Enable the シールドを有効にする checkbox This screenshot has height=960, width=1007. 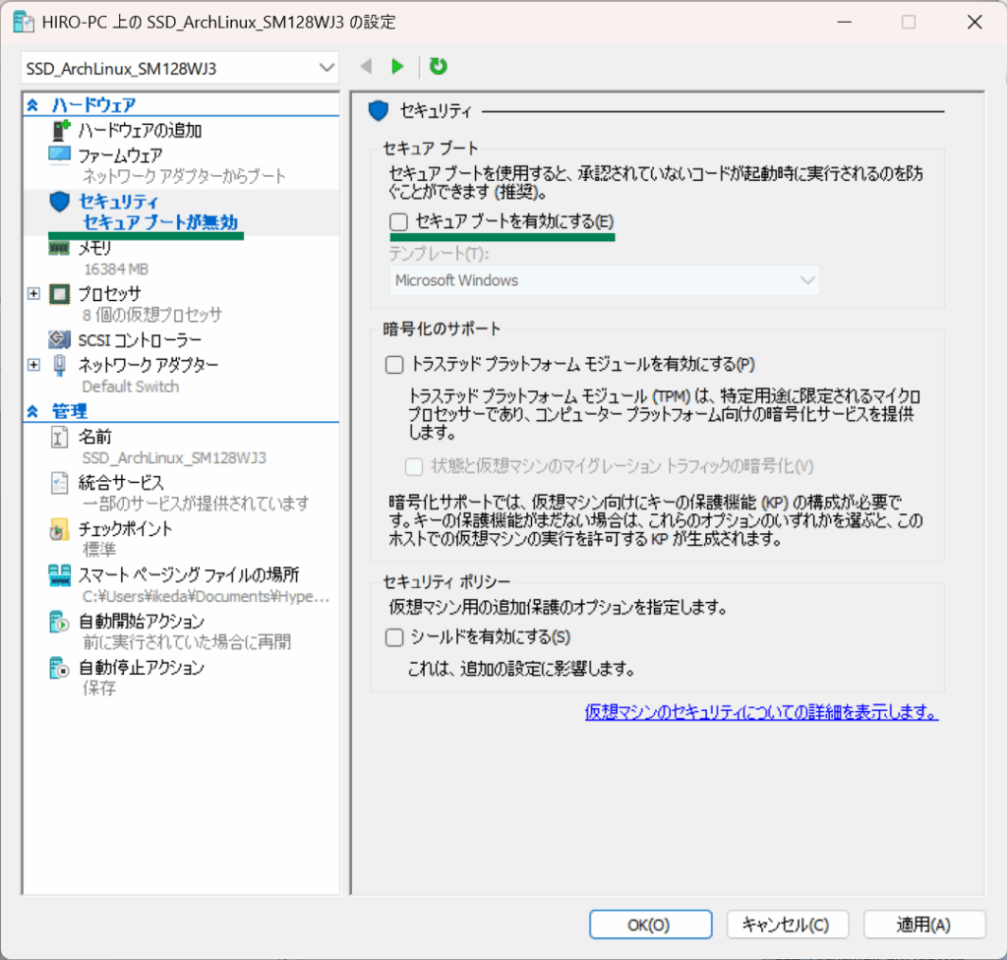point(394,637)
